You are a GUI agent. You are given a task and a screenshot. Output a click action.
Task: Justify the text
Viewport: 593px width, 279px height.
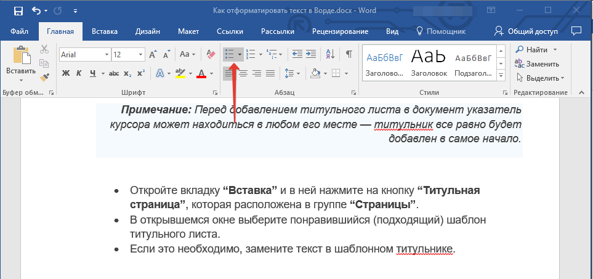click(270, 73)
